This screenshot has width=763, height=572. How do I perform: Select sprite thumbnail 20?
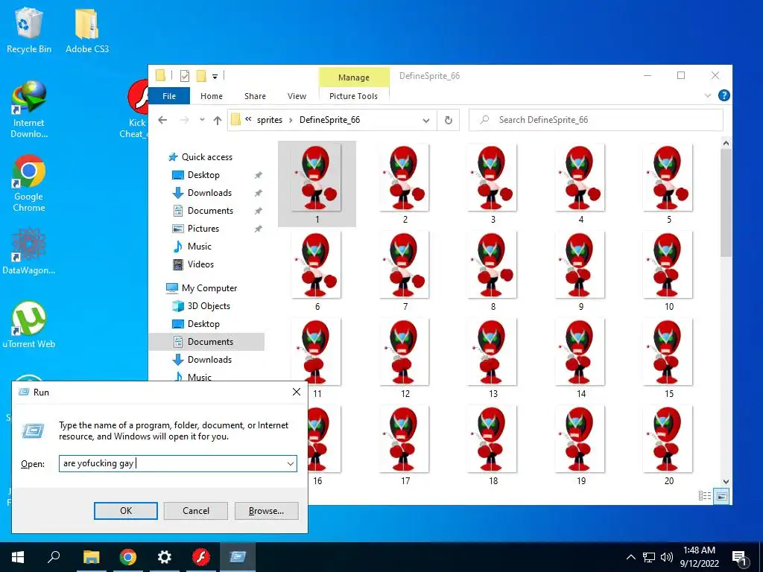668,445
